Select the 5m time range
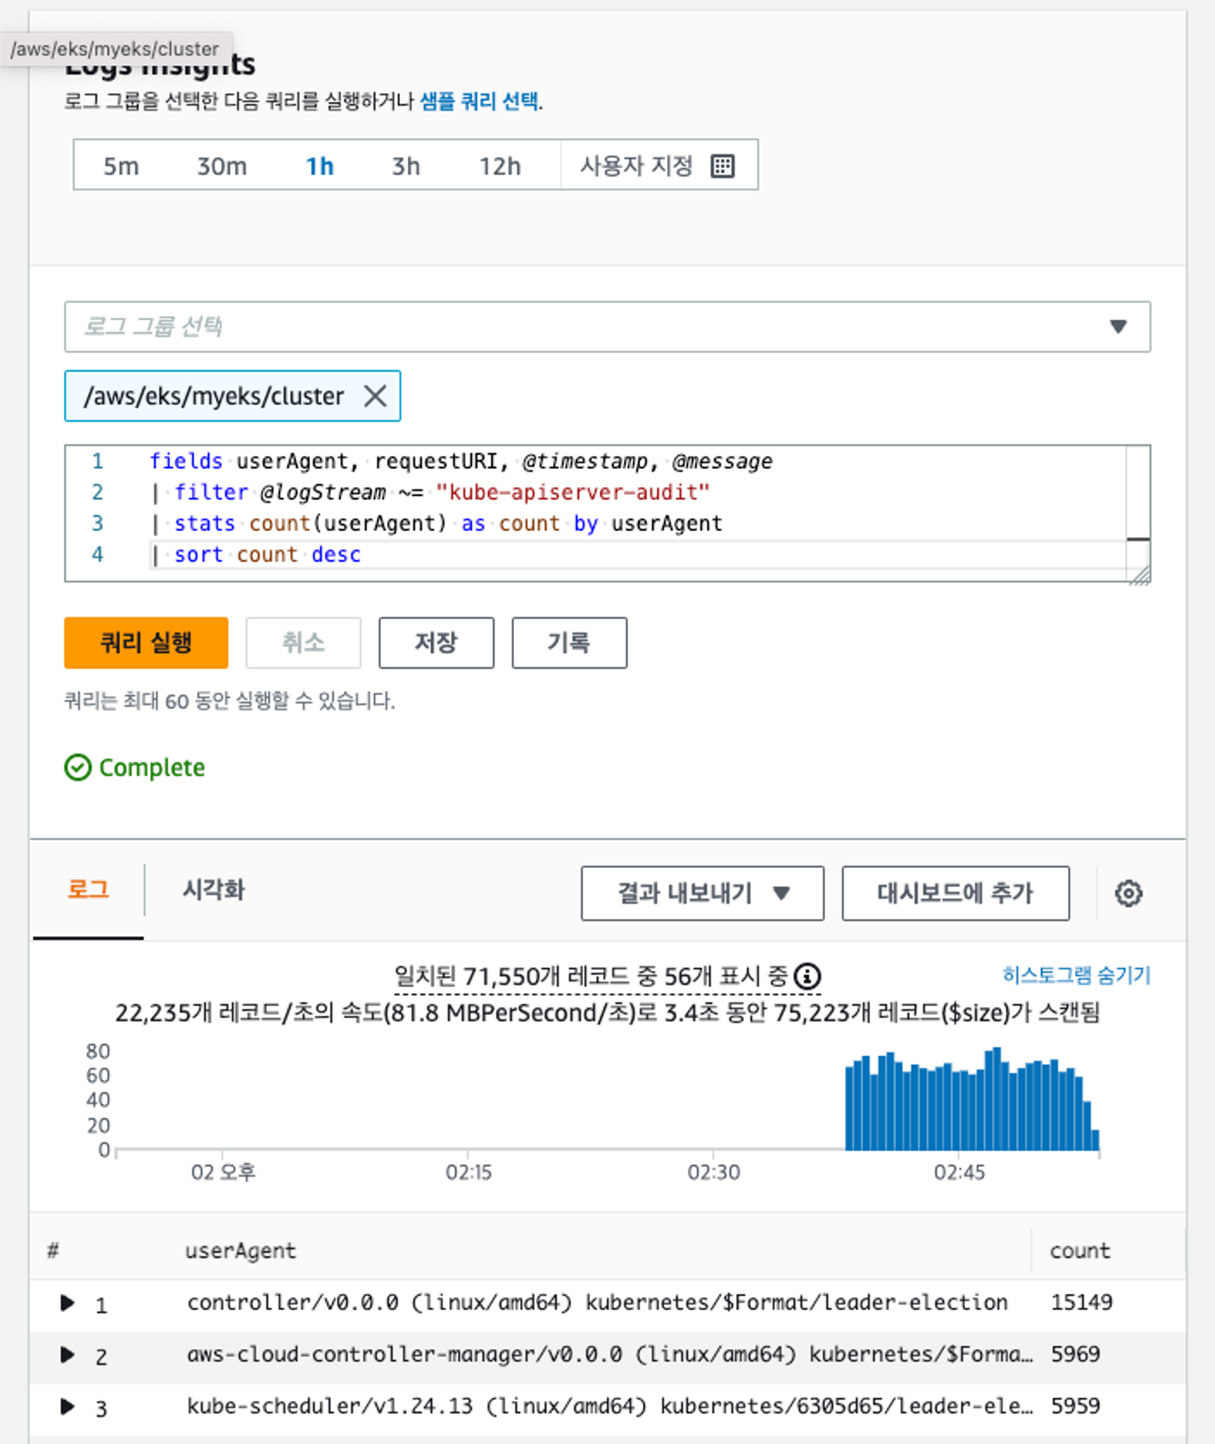 click(120, 165)
